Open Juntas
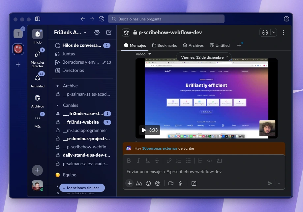Screen dimensions: 303x212 82,54
